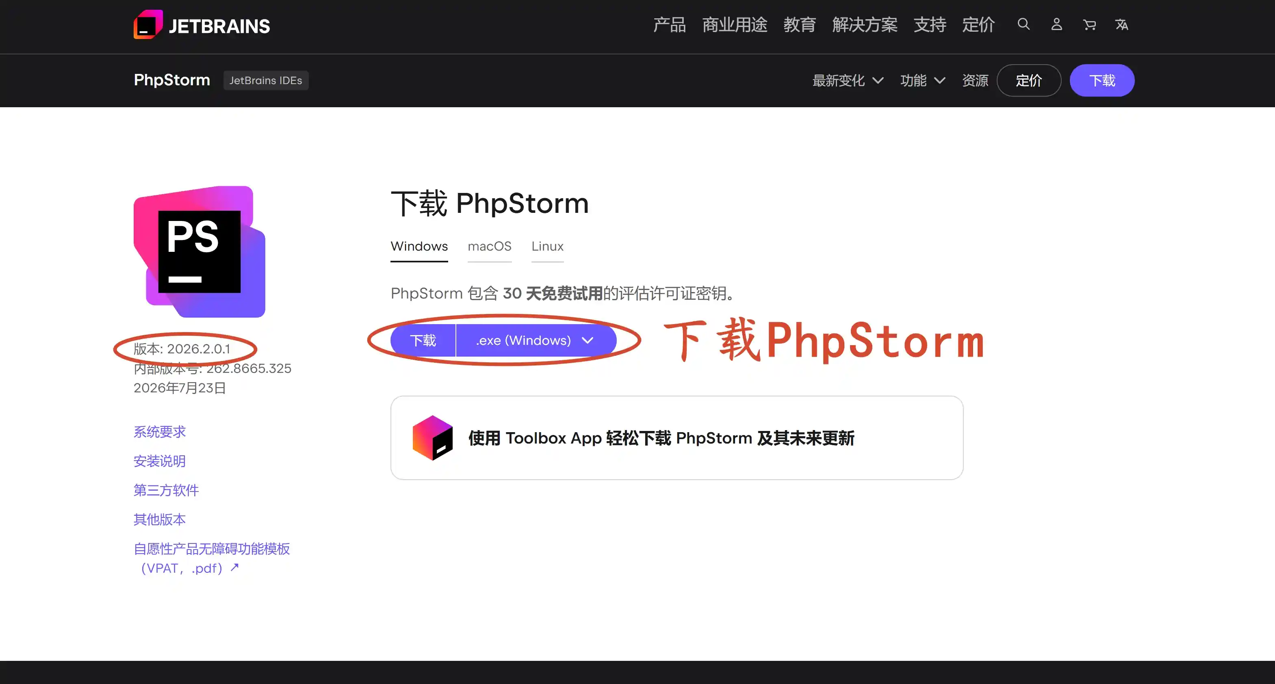
Task: Click the 30 天免费试用 trial text
Action: [552, 294]
